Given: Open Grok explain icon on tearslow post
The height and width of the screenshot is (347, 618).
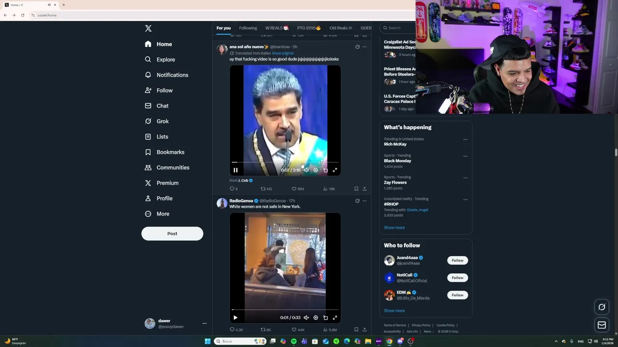Looking at the screenshot, I should pyautogui.click(x=357, y=47).
